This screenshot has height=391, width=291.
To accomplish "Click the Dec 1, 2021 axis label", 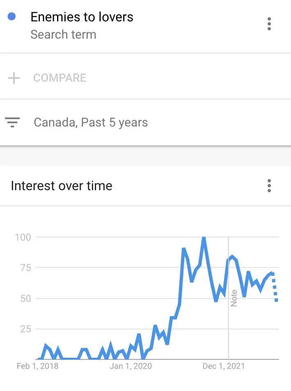I will click(x=224, y=366).
